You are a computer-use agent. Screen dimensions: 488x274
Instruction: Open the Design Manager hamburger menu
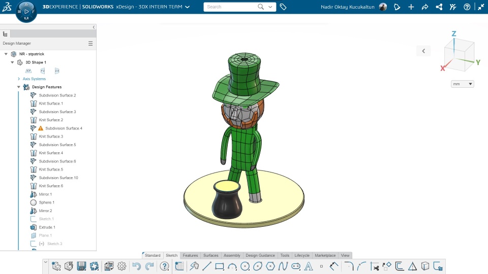click(x=90, y=44)
